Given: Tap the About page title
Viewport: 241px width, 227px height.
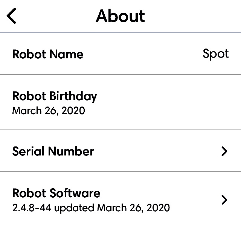Looking at the screenshot, I should click(120, 16).
